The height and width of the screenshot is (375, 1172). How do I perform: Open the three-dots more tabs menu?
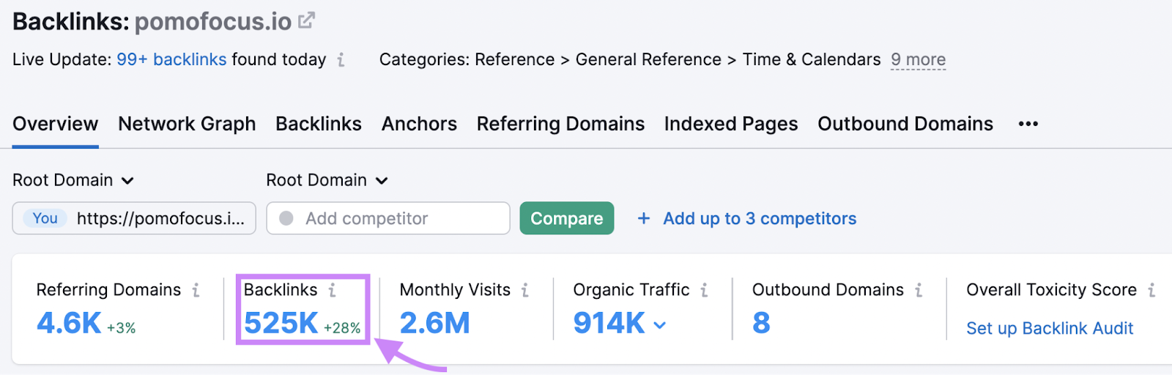pos(1028,124)
